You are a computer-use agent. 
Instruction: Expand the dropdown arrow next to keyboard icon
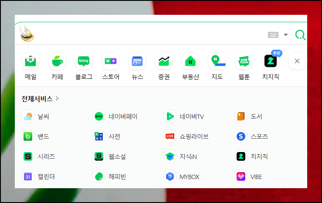[286, 35]
